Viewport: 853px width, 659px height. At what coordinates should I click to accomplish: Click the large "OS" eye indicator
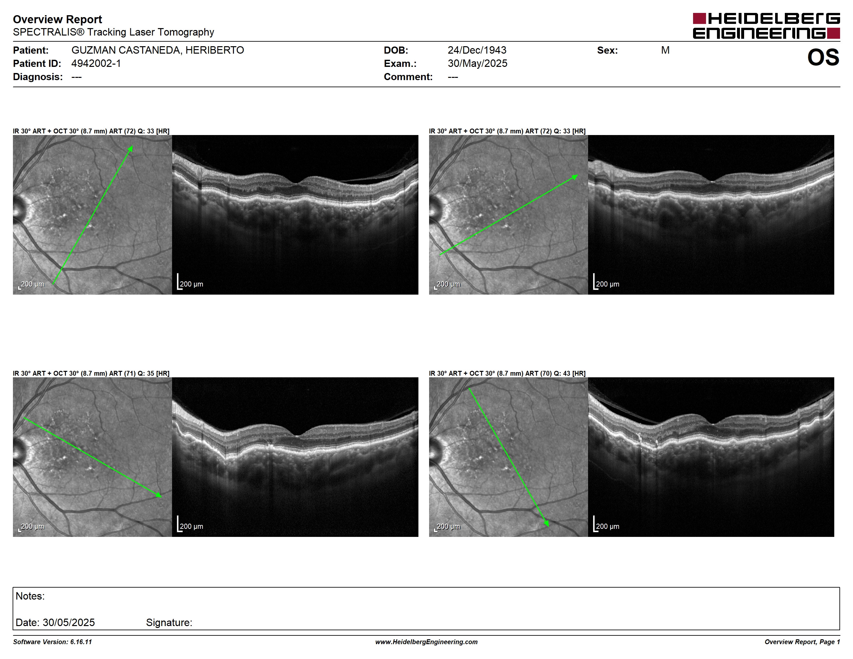point(823,58)
